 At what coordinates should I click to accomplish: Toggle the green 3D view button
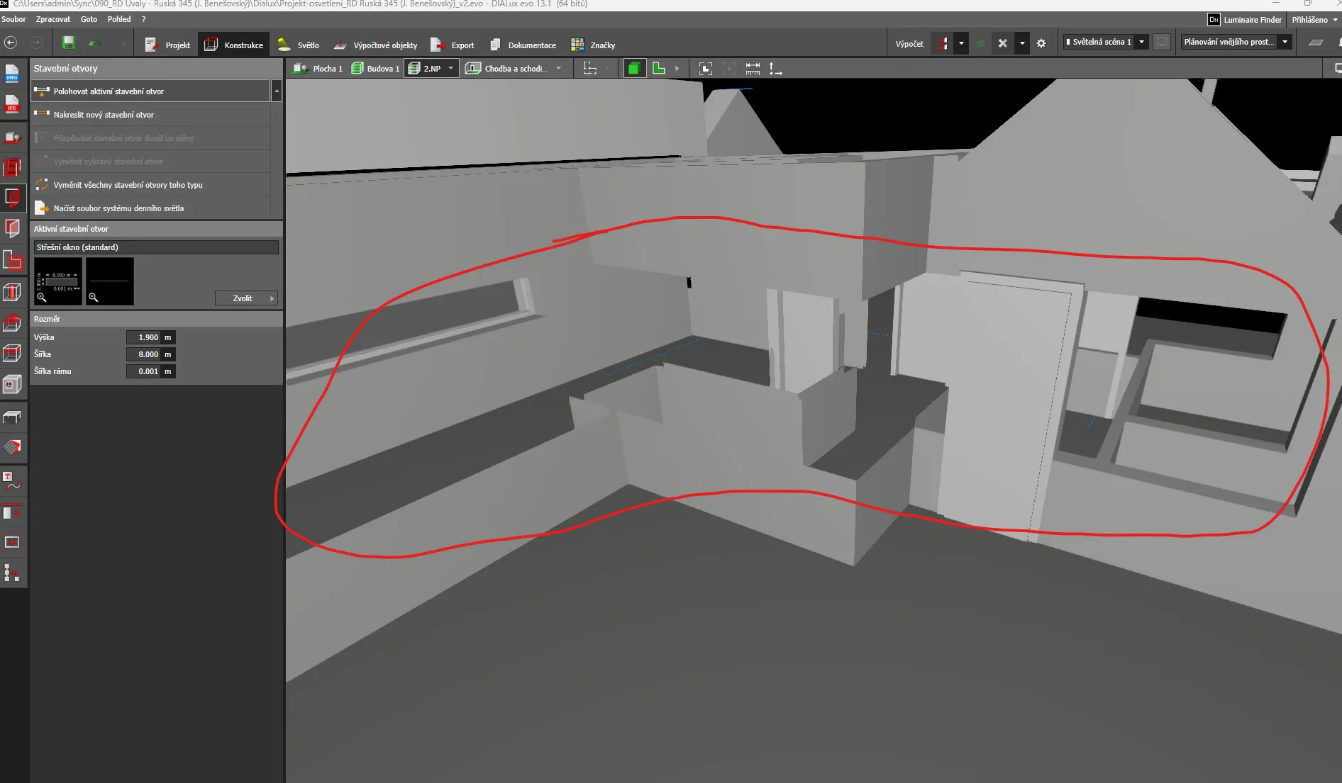634,69
